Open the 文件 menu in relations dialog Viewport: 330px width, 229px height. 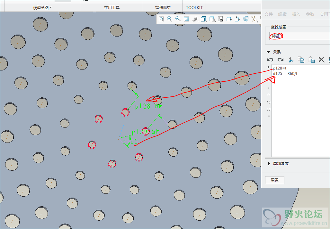(x=269, y=14)
